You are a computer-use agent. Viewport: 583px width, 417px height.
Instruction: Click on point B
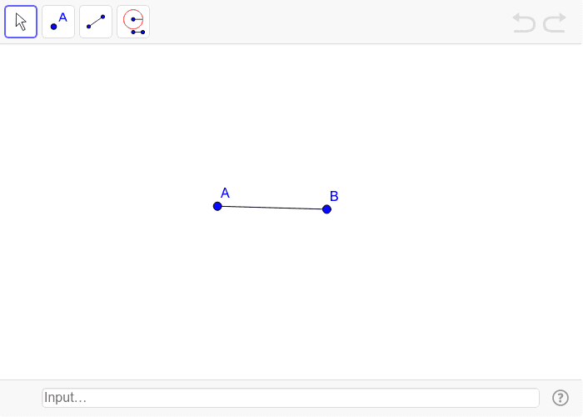click(x=326, y=209)
